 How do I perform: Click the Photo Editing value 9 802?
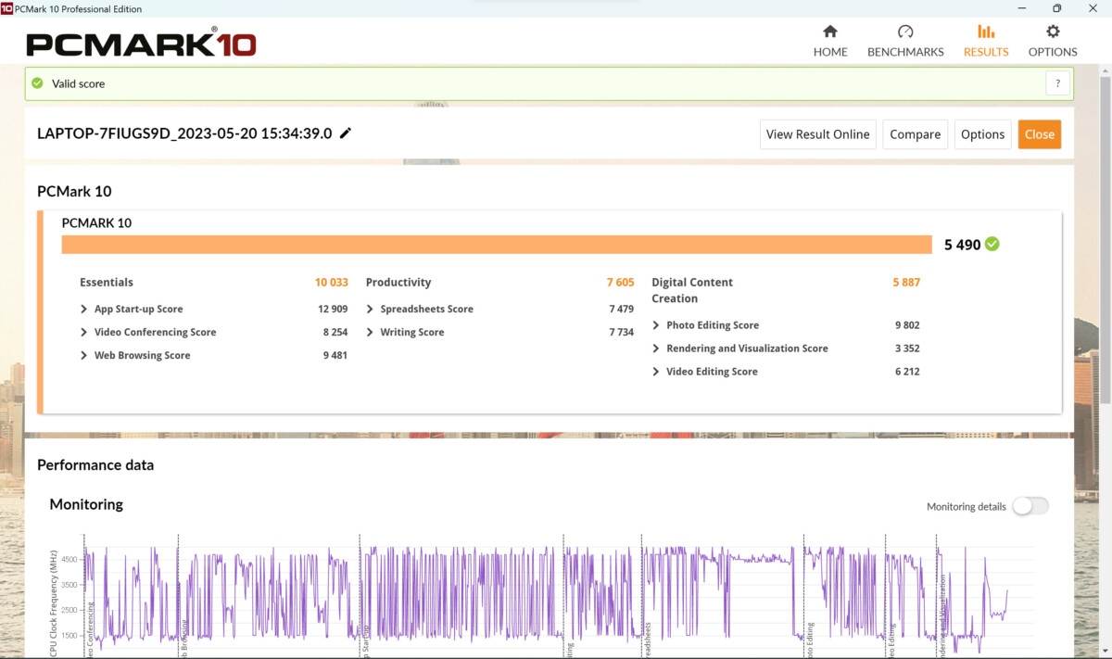pyautogui.click(x=907, y=325)
